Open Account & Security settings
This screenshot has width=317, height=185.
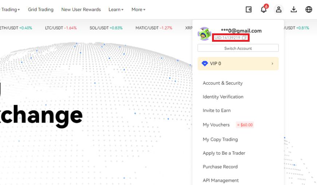223,83
